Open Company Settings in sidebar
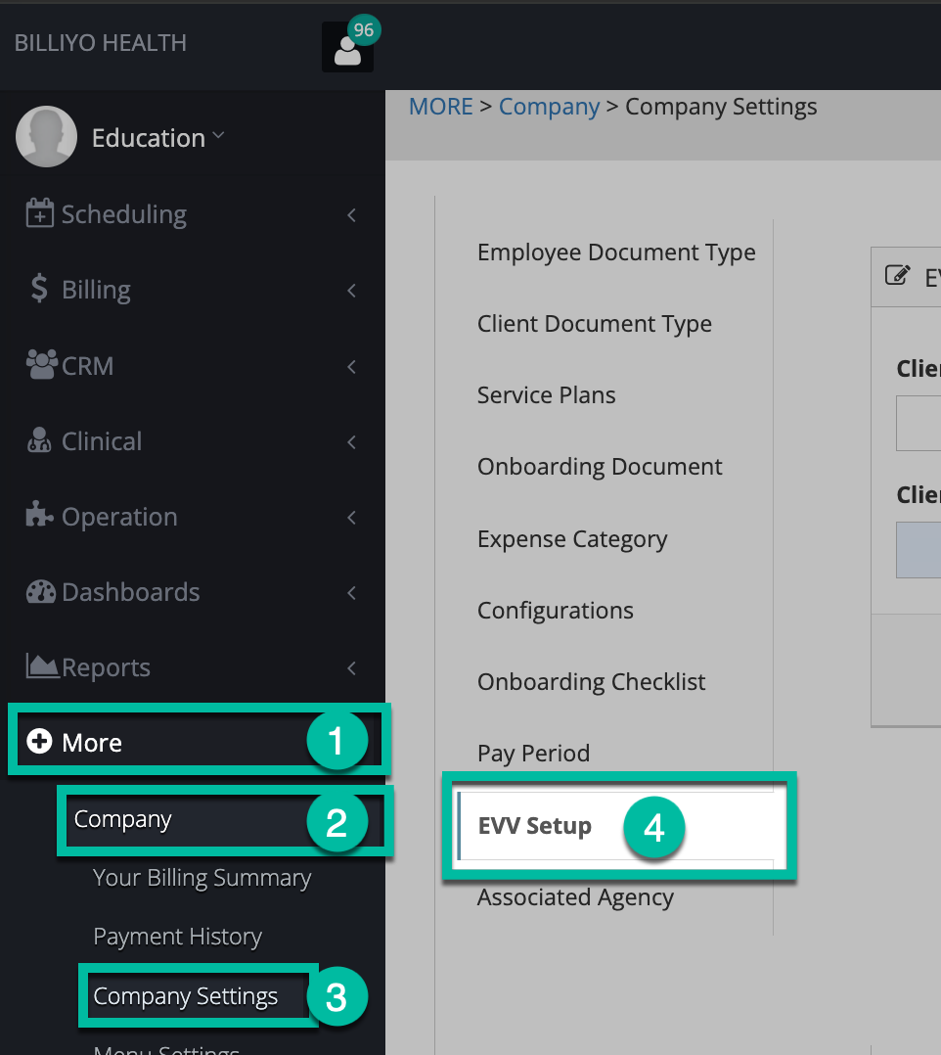Image resolution: width=941 pixels, height=1055 pixels. 186,997
